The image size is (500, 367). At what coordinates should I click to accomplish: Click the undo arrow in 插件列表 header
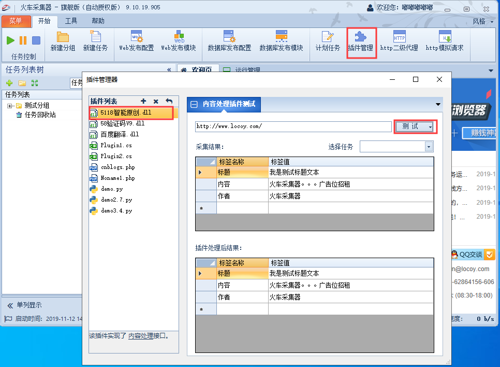click(169, 101)
